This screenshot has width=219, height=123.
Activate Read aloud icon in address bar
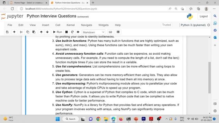click(170, 9)
